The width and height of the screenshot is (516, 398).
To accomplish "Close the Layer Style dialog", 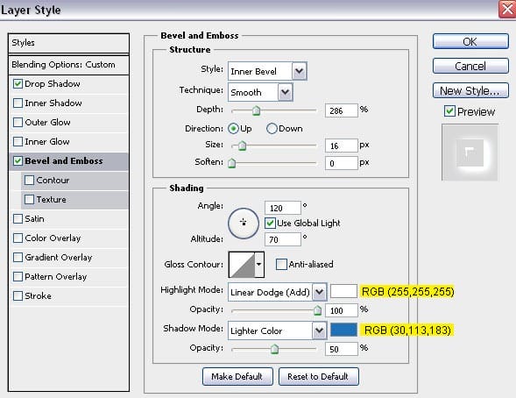I will pos(507,9).
